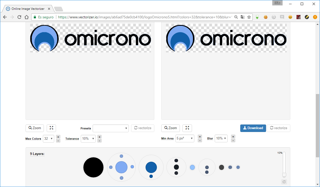Image resolution: width=320 pixels, height=187 pixels.
Task: Select the standalone light sky-blue layer circle
Action: coord(192,167)
